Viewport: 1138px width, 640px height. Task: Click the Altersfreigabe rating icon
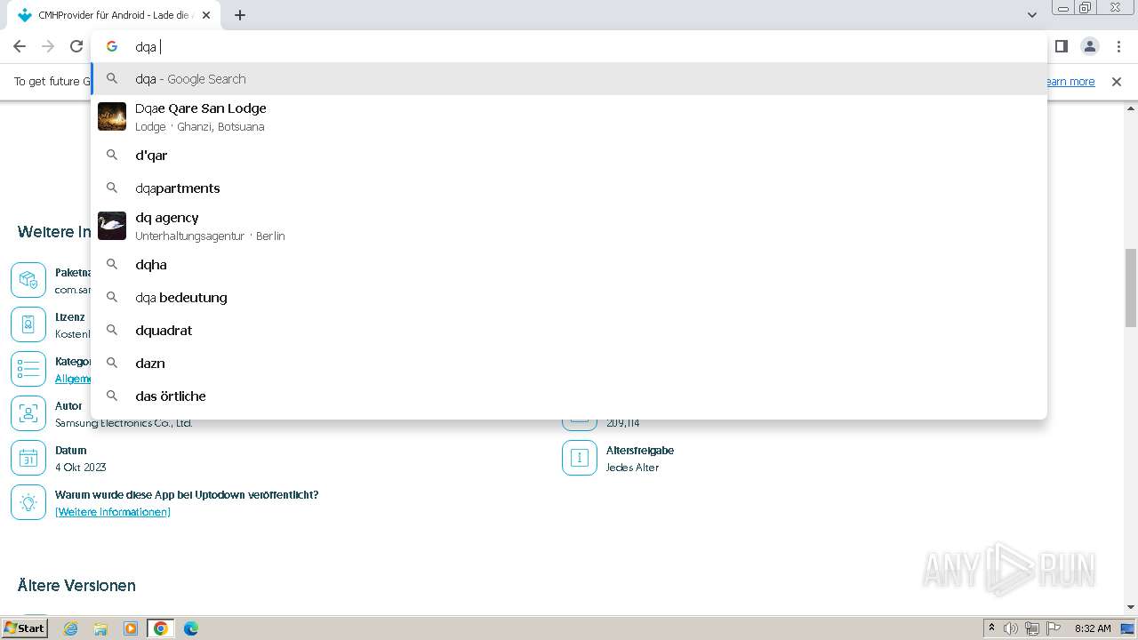pos(580,458)
